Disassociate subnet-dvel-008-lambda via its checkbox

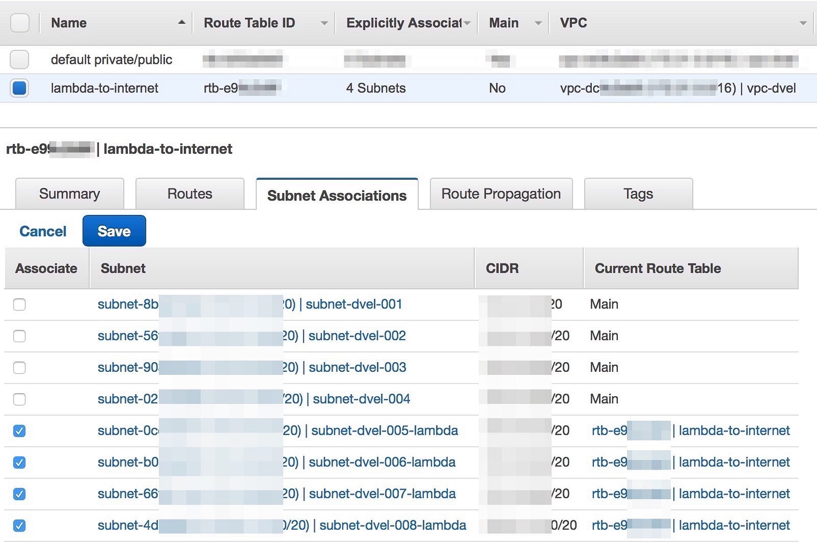click(19, 526)
